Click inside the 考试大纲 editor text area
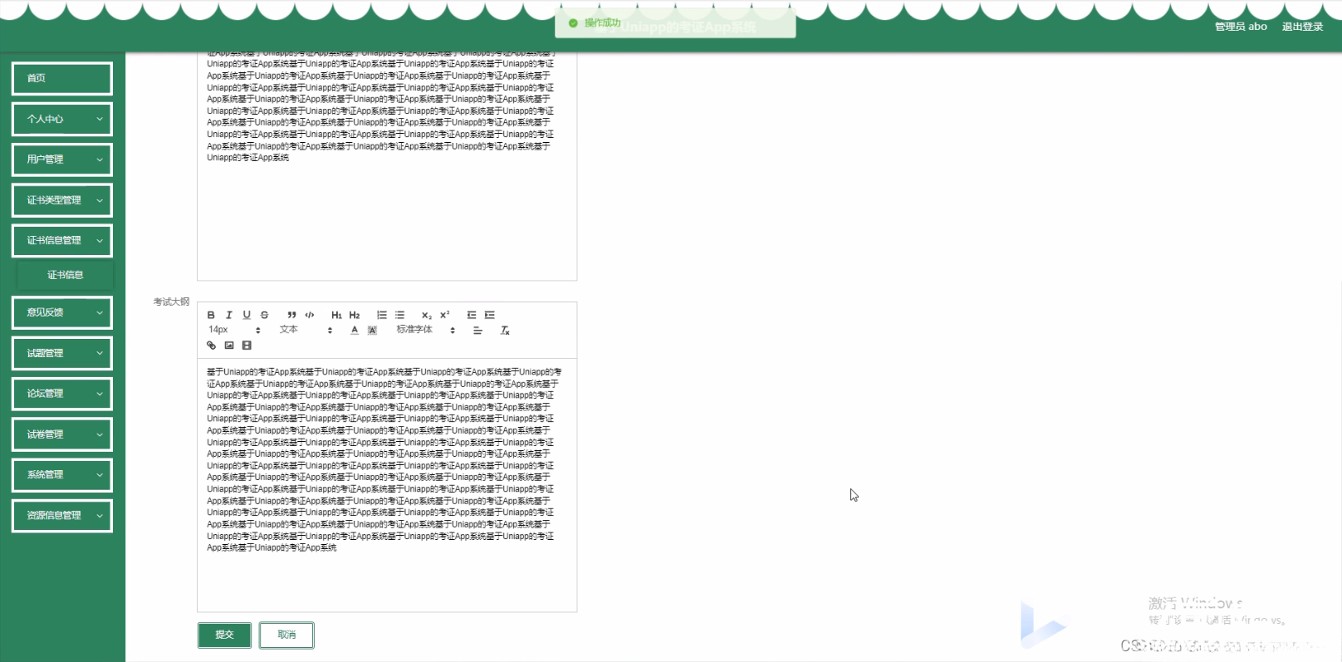Screen dimensions: 1342x662 (x=387, y=485)
